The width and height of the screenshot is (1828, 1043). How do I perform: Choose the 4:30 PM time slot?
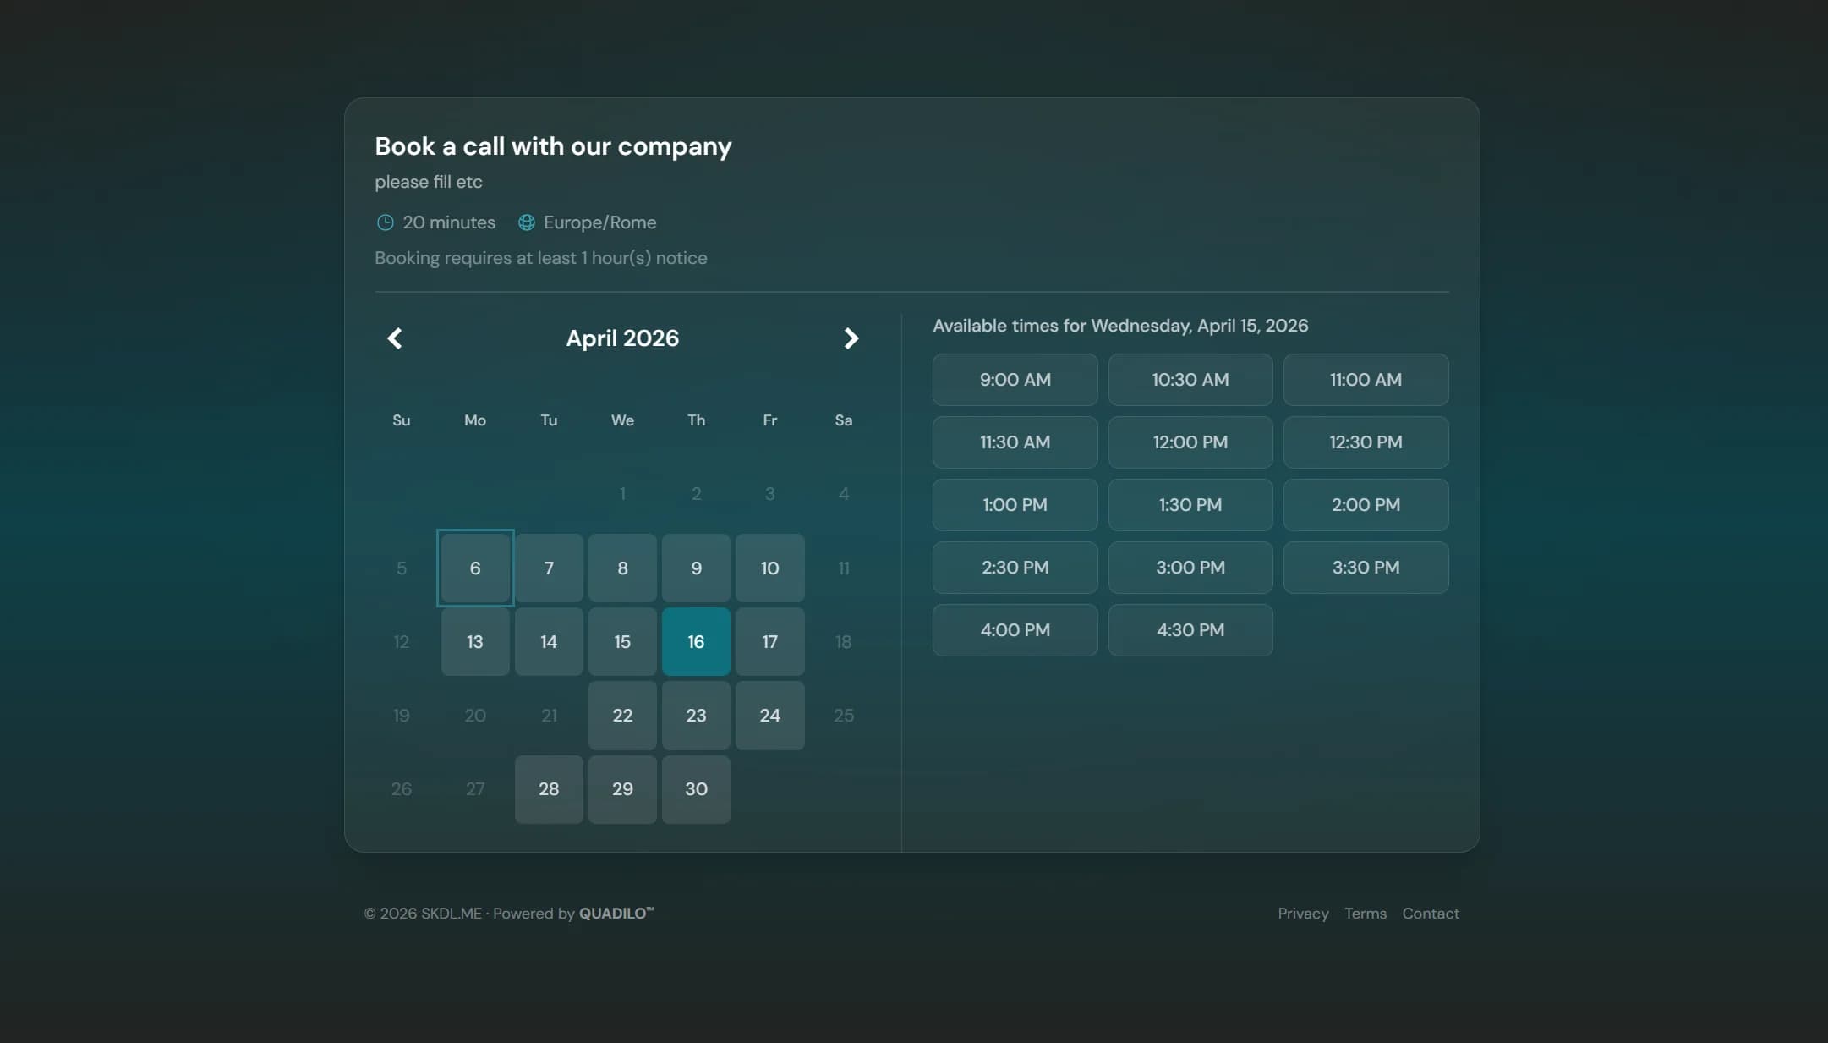pyautogui.click(x=1190, y=630)
